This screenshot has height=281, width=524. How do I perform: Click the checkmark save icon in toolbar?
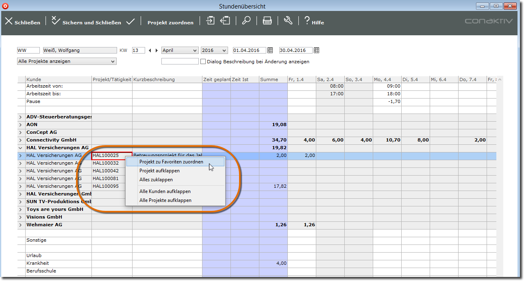tap(130, 22)
